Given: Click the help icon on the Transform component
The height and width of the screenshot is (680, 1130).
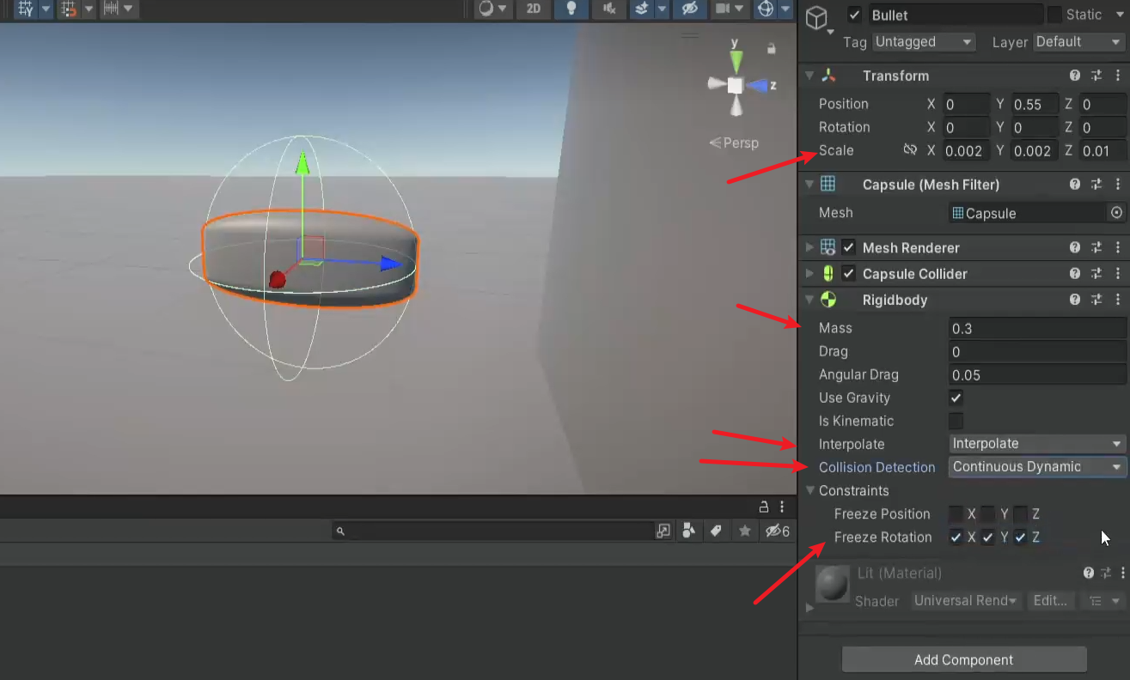Looking at the screenshot, I should click(1075, 76).
